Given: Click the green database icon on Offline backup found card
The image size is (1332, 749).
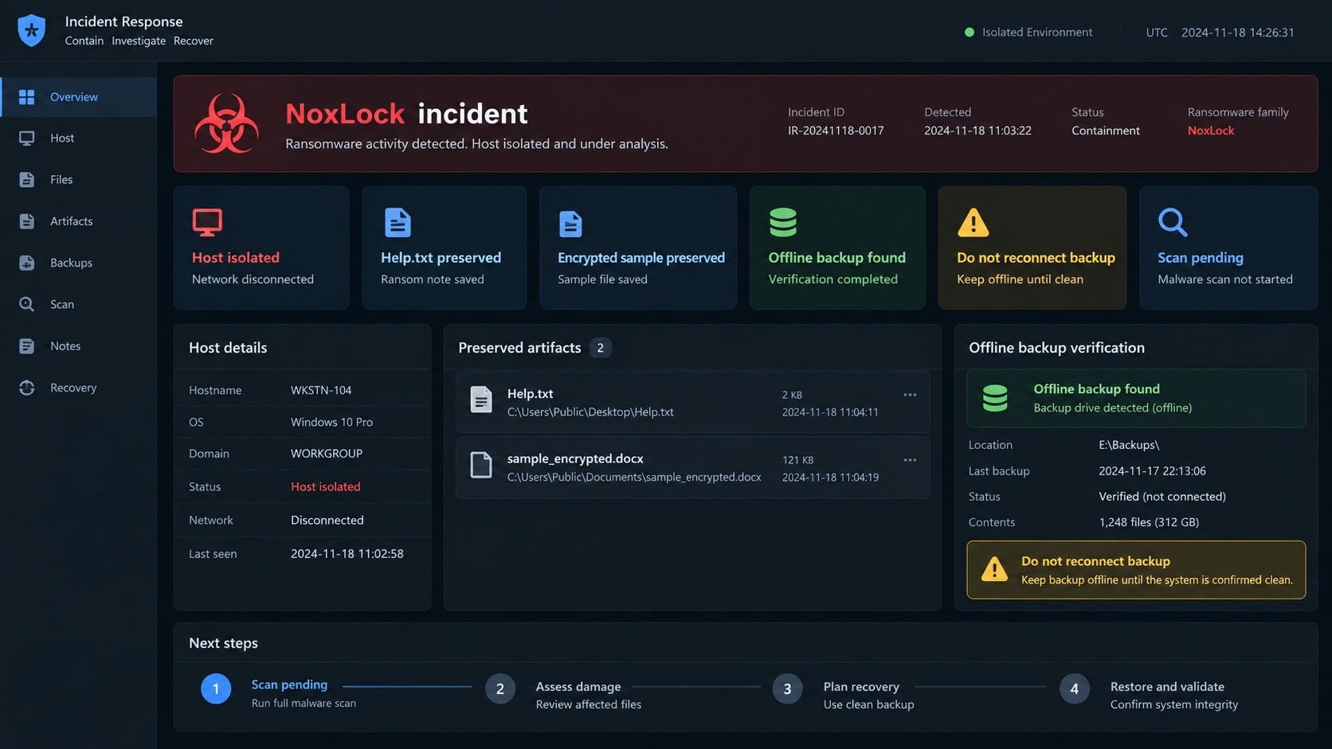Looking at the screenshot, I should [783, 223].
